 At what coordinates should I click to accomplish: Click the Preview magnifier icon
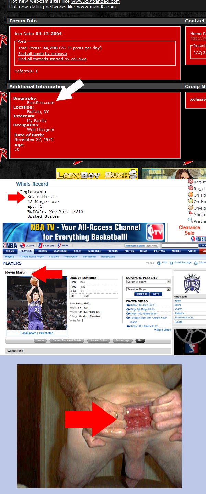[x=191, y=221]
